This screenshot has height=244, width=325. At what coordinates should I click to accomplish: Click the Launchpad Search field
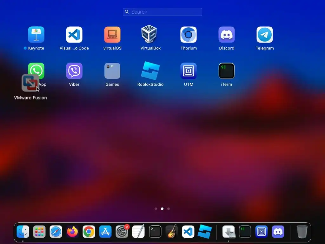click(x=162, y=12)
